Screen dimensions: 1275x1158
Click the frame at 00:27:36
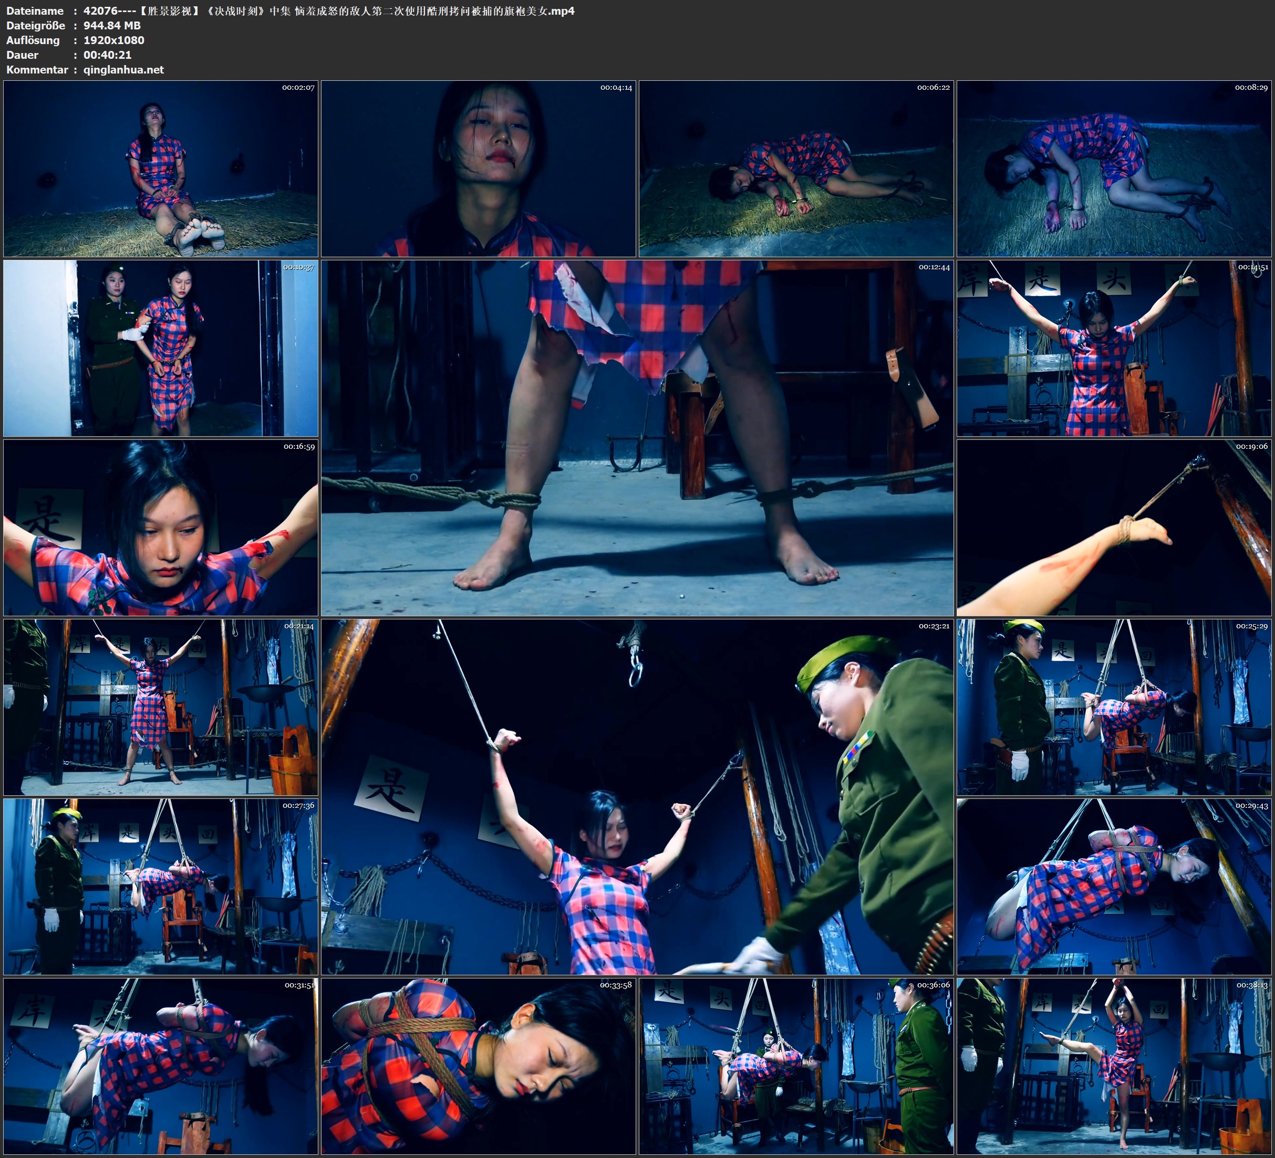(x=161, y=886)
